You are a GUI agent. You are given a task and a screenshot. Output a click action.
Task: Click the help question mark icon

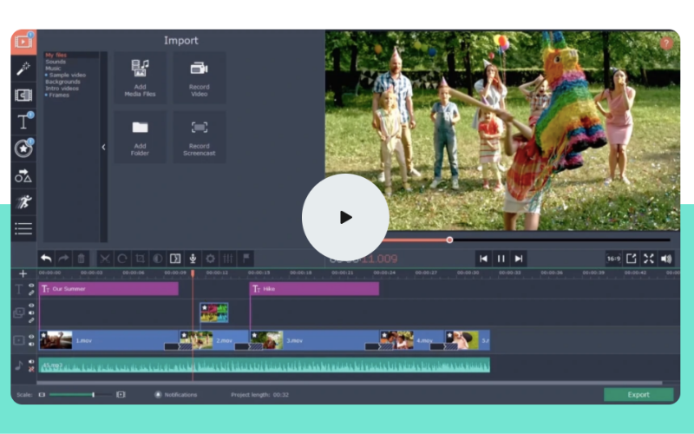coord(666,43)
